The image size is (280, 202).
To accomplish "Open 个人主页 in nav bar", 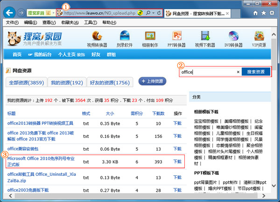I will click(x=67, y=54).
